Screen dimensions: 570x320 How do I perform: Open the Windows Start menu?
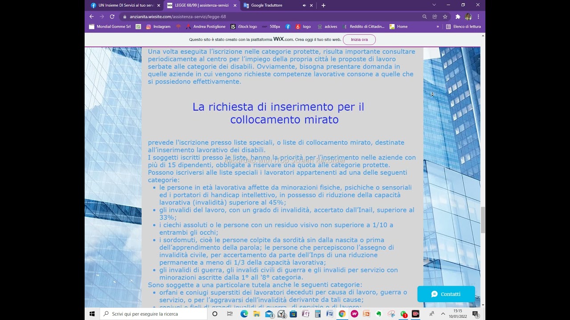tap(92, 314)
